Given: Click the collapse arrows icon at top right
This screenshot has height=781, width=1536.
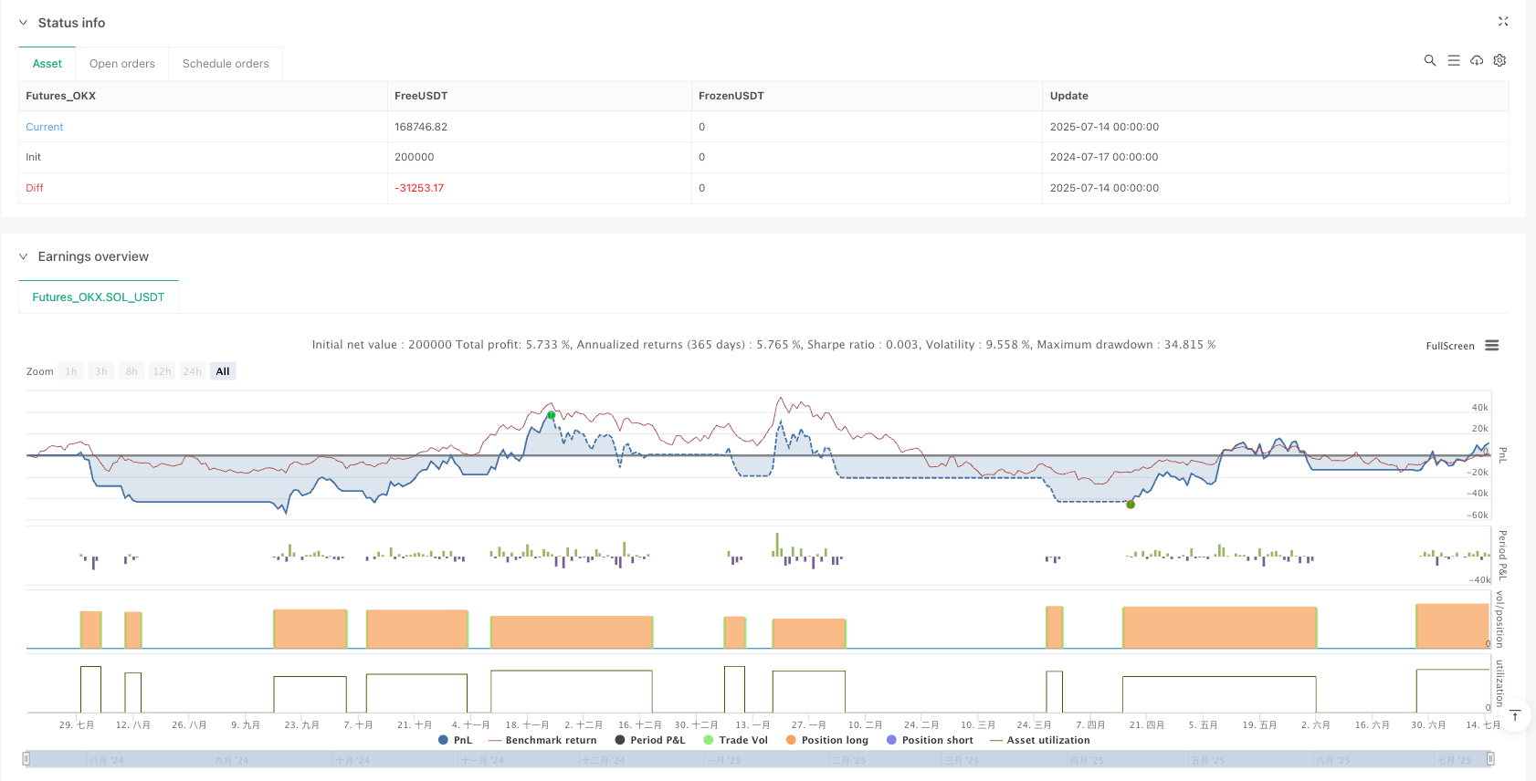Looking at the screenshot, I should [1503, 22].
